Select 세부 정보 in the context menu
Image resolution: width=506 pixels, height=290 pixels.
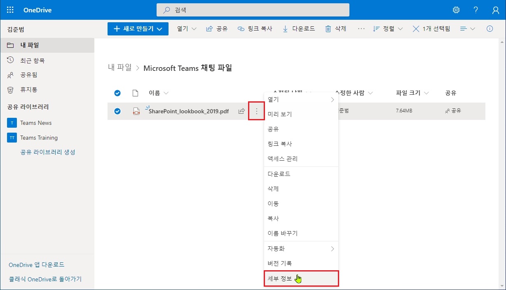coord(301,278)
